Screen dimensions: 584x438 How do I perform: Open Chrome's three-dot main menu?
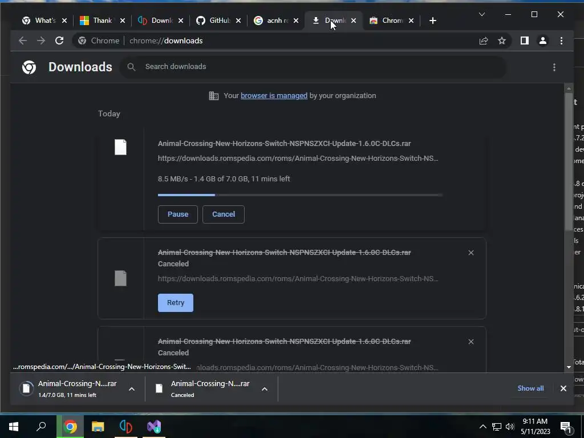click(561, 40)
